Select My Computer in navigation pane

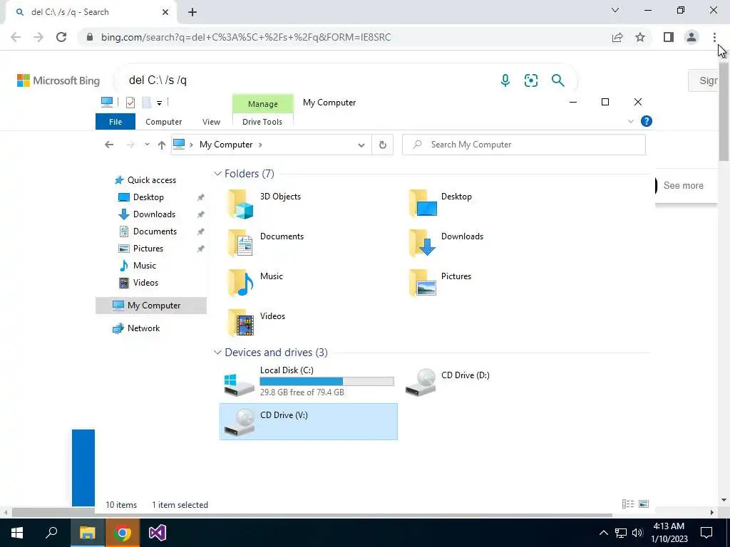(x=151, y=306)
